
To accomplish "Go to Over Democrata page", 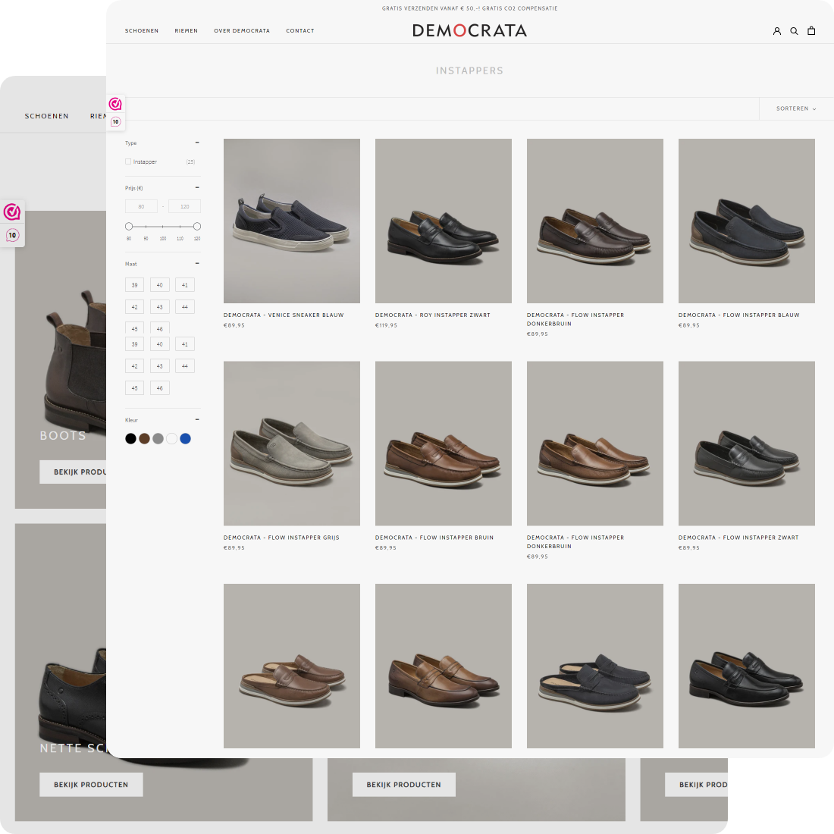I will point(242,31).
